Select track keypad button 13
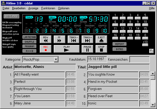The height and width of the screenshot is (109, 157). pyautogui.click(x=130, y=31)
